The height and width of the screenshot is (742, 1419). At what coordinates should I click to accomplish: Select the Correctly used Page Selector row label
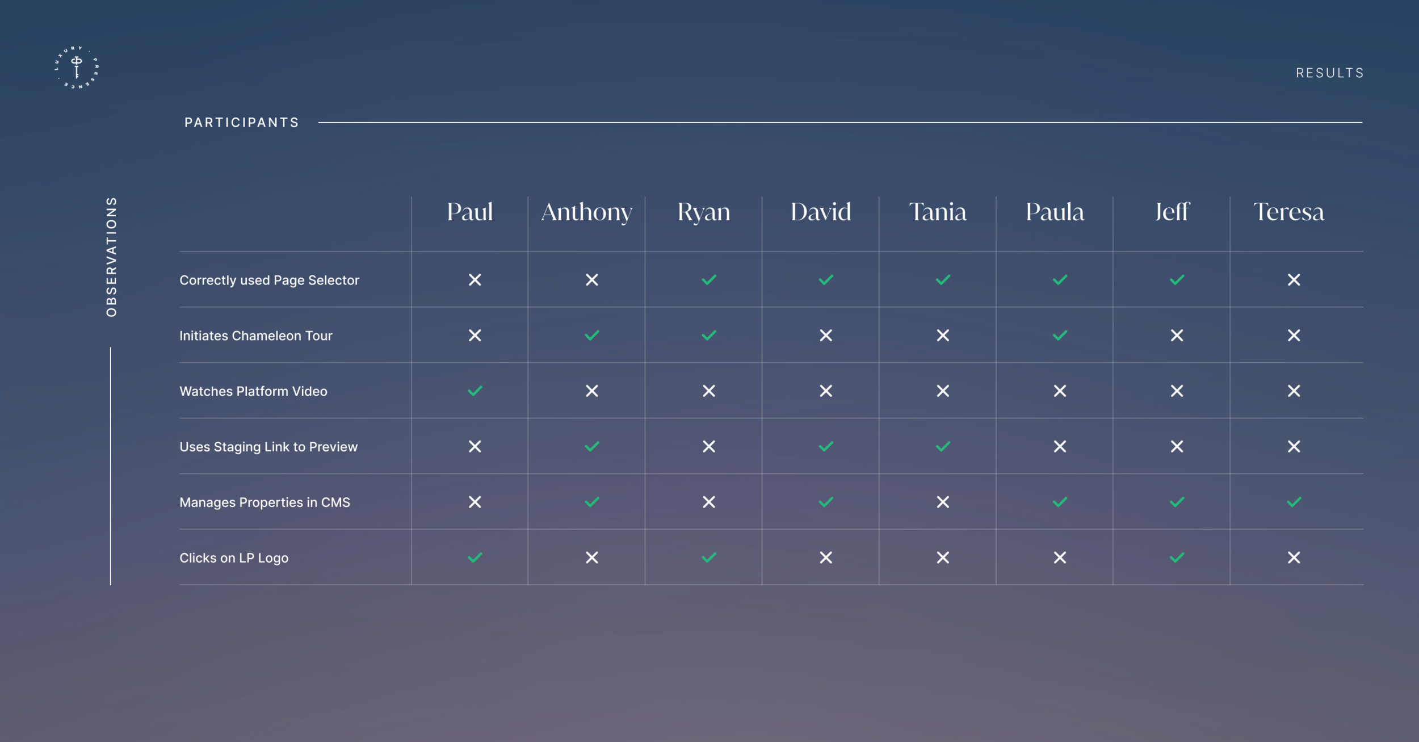point(269,280)
